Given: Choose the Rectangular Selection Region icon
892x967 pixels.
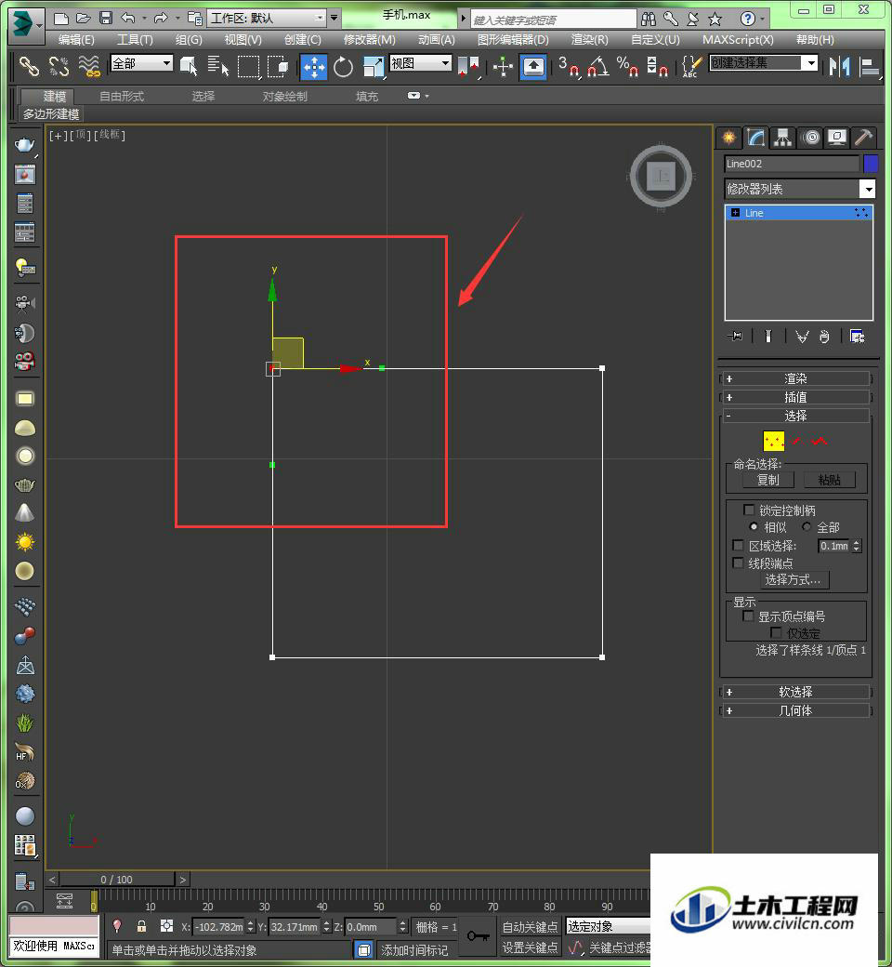Looking at the screenshot, I should [x=248, y=67].
